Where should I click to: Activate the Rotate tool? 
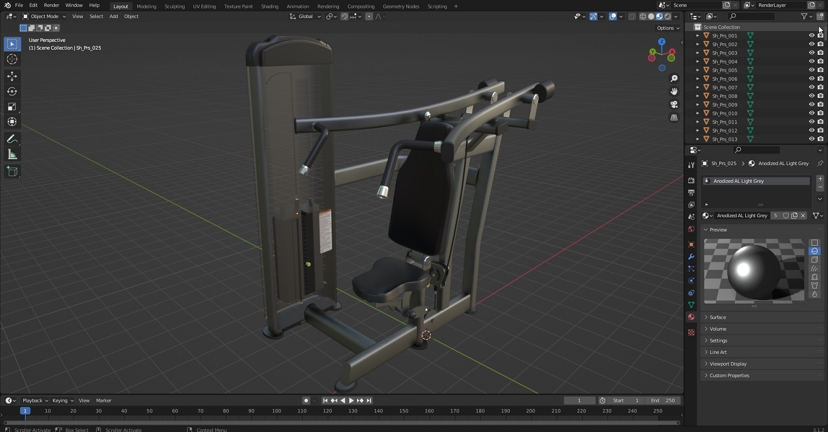(x=12, y=92)
